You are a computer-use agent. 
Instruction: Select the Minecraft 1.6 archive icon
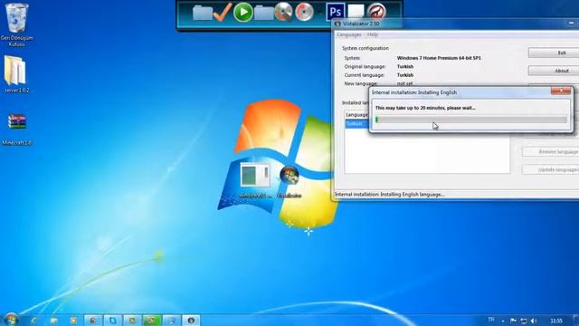pos(17,122)
